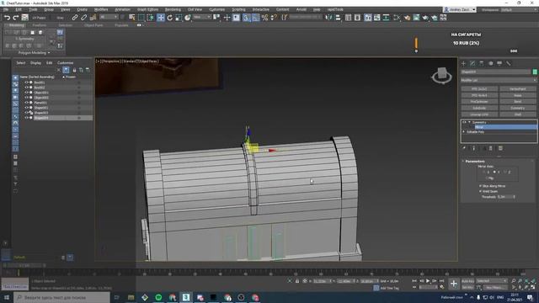Click the ViewCube in the viewport
Image resolution: width=539 pixels, height=303 pixels.
(441, 75)
